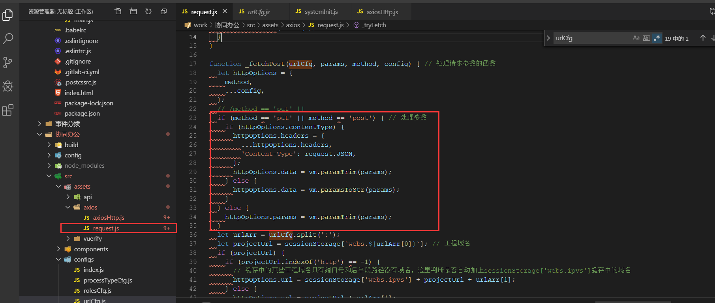
Task: Expand the vuerify folder
Action: pyautogui.click(x=68, y=238)
